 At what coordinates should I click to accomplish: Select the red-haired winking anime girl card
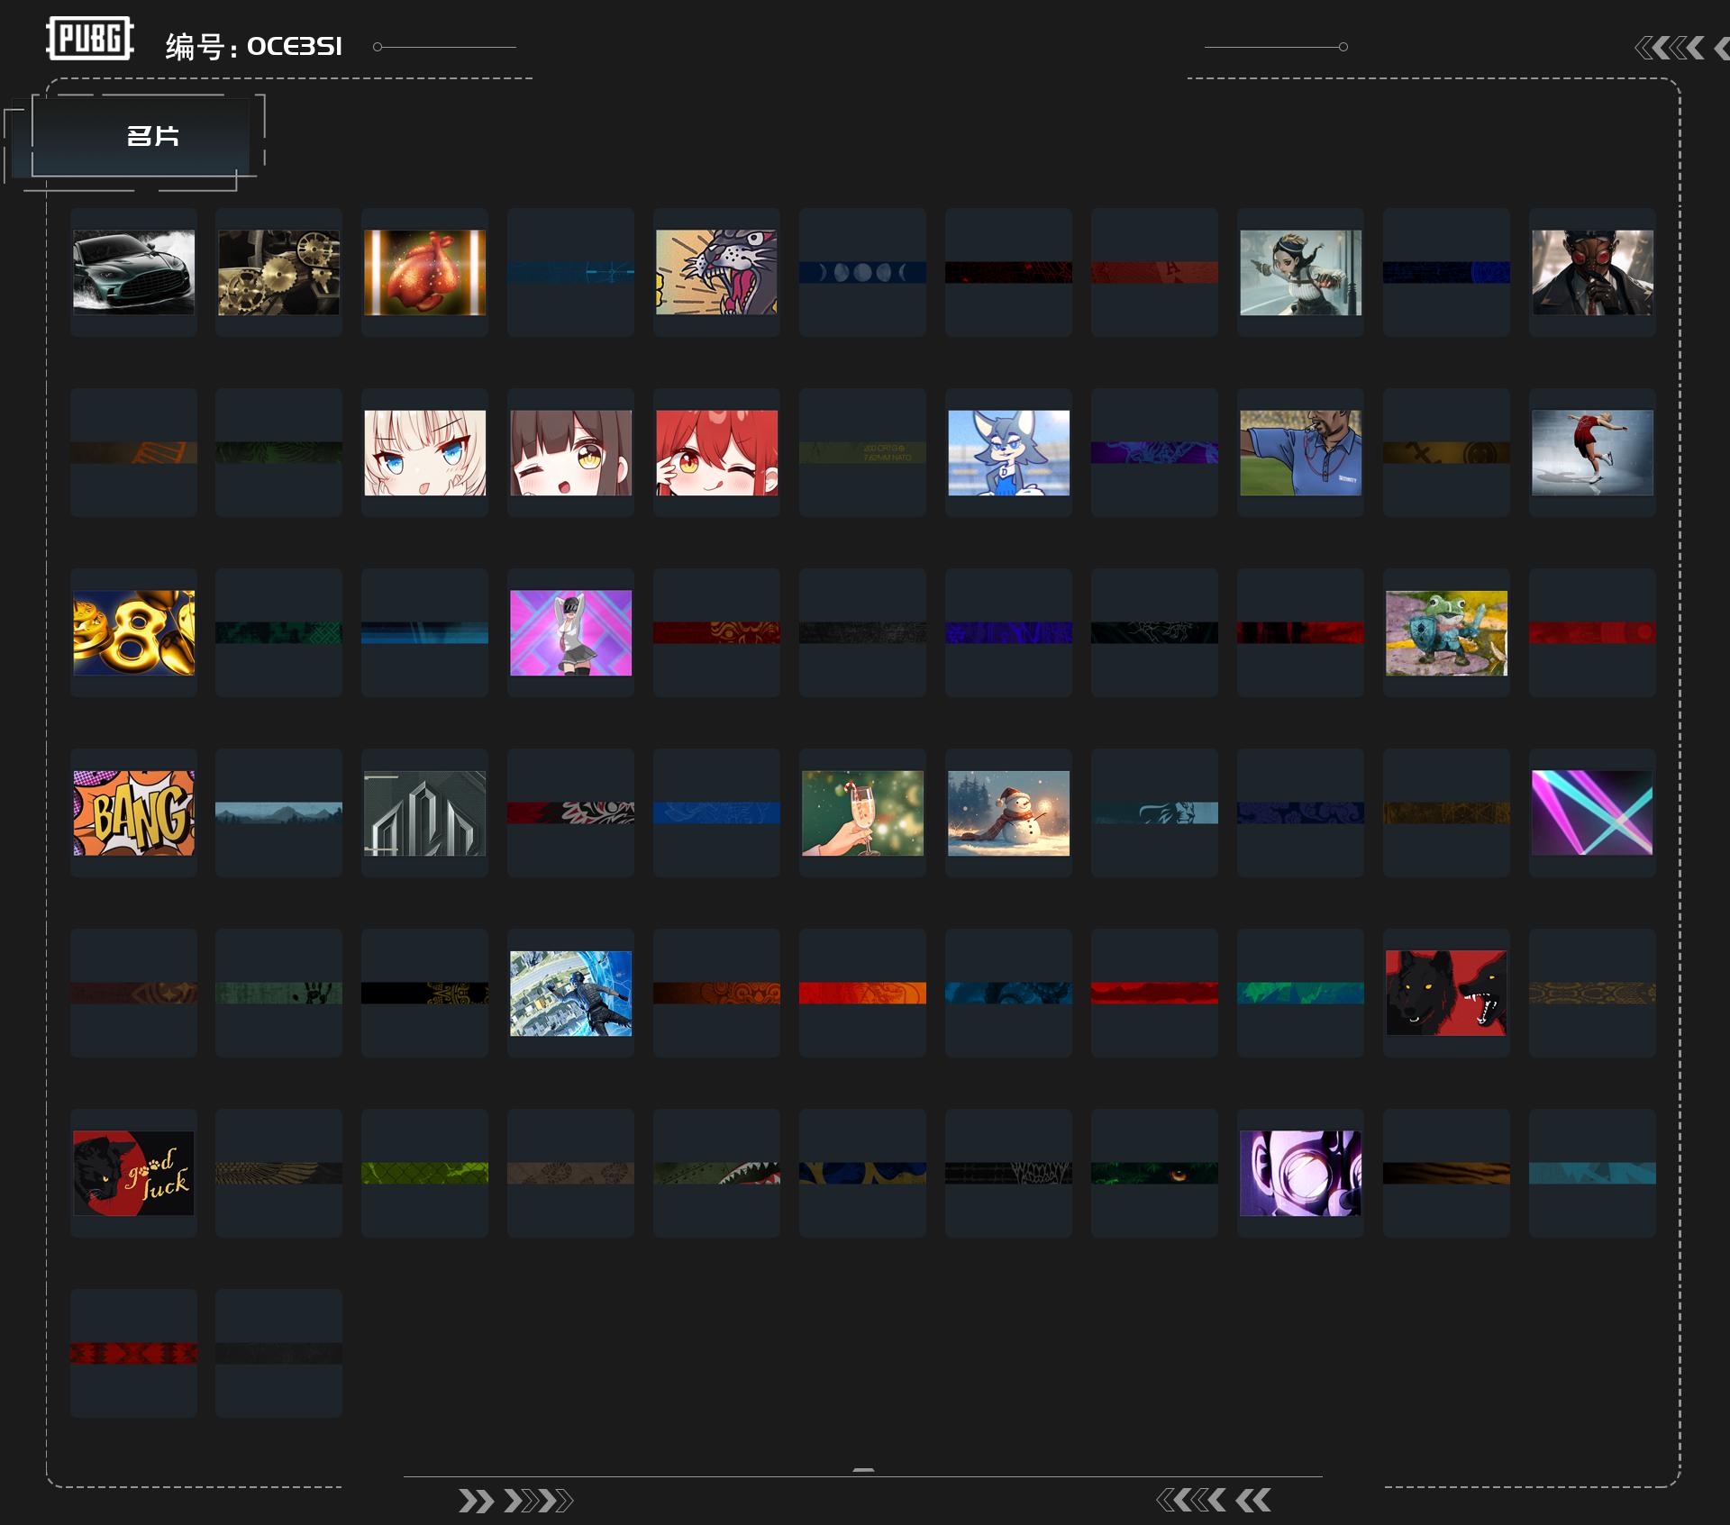pos(716,452)
